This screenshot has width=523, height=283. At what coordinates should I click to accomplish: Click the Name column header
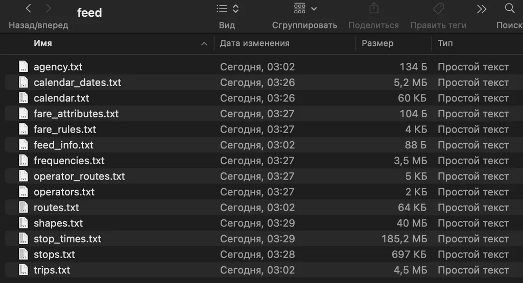coord(43,43)
